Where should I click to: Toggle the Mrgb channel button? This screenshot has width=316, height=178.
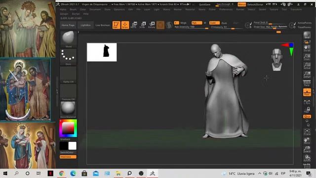click(183, 23)
